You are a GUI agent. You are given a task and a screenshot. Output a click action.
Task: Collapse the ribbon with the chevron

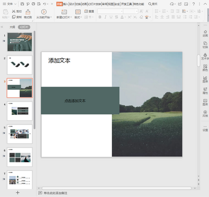tap(205, 4)
